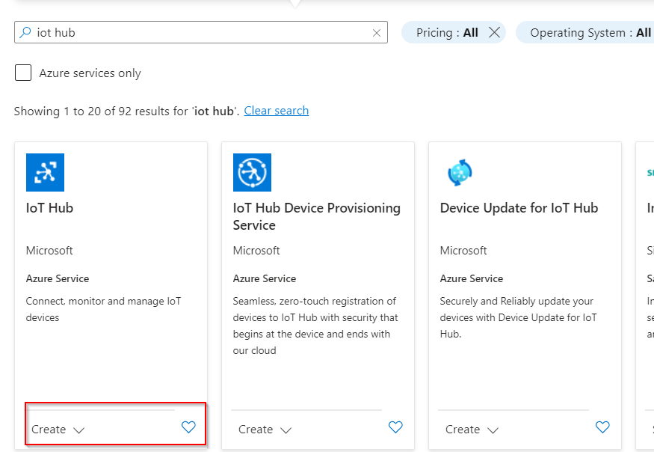Screen dimensions: 654x452
Task: Focus the marketplace search field containing 'iot hub'
Action: point(201,32)
